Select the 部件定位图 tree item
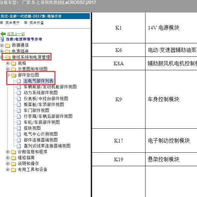The height and width of the screenshot is (197, 197). click(29, 75)
